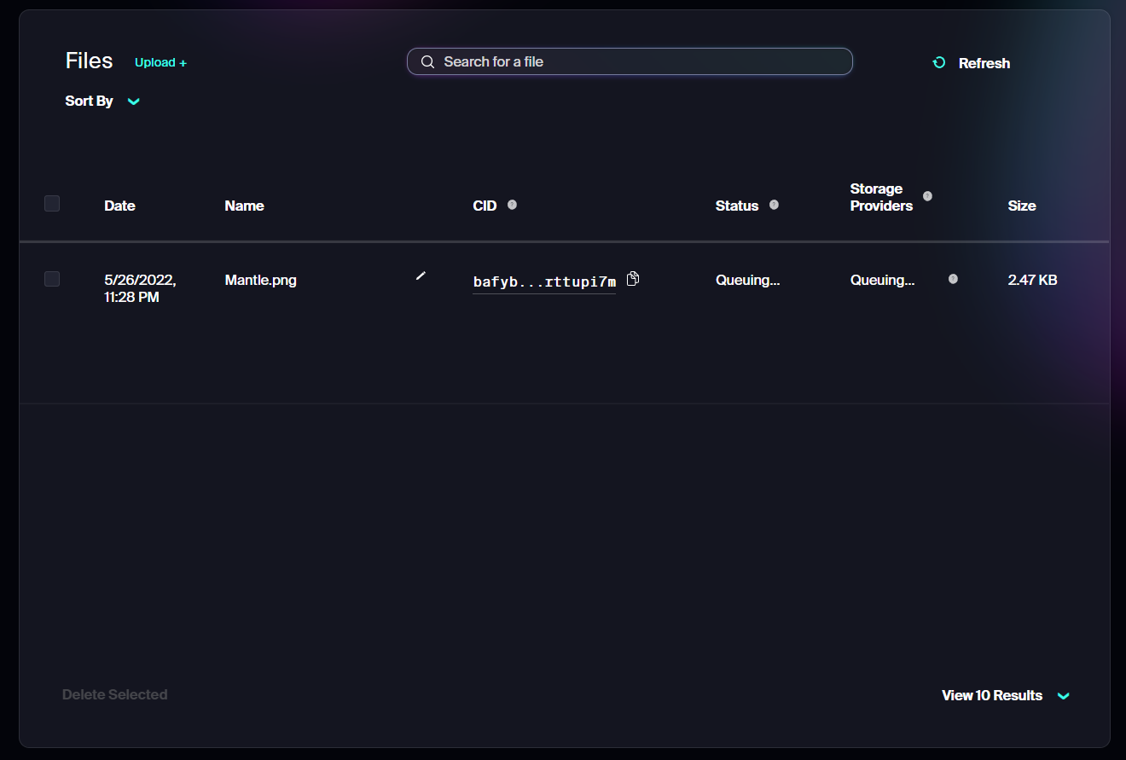This screenshot has width=1126, height=760.
Task: Click the info icon next to the CID header
Action: tap(512, 205)
